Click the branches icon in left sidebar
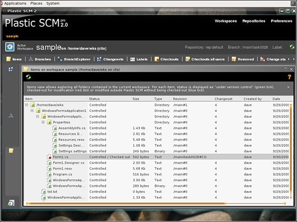 11,116
